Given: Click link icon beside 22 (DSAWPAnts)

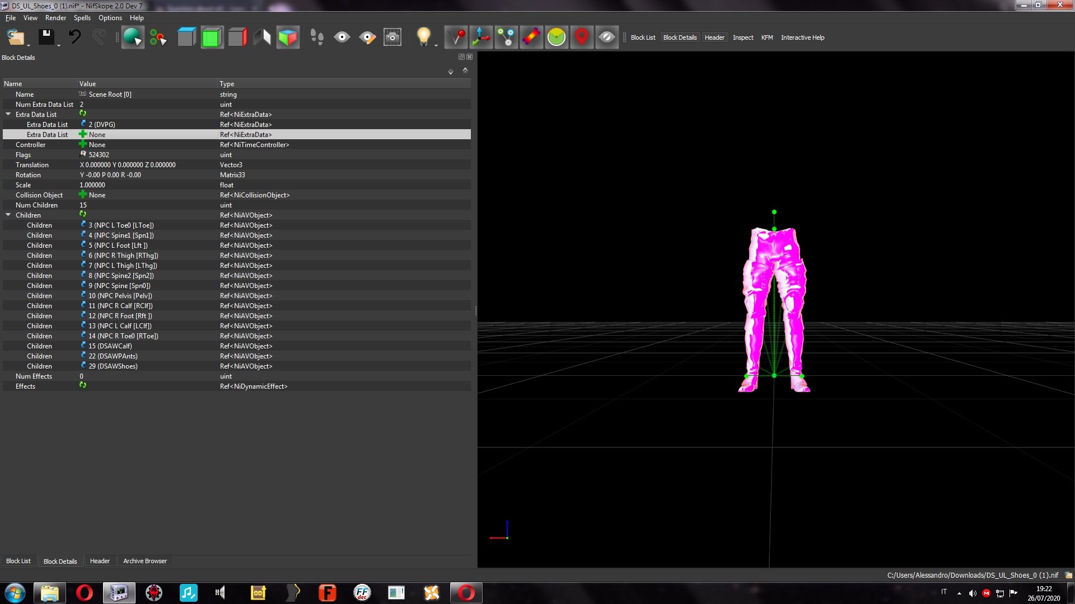Looking at the screenshot, I should pyautogui.click(x=83, y=356).
